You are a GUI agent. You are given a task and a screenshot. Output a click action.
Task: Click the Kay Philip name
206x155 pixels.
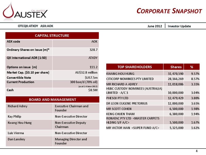pyautogui.click(x=14, y=117)
